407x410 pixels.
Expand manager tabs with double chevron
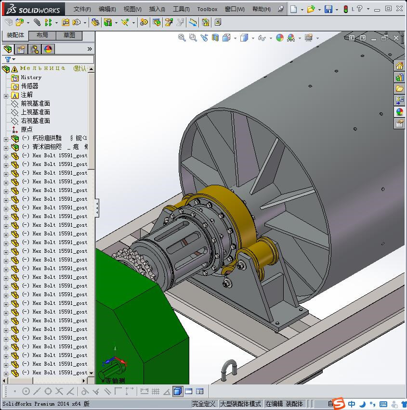point(90,49)
